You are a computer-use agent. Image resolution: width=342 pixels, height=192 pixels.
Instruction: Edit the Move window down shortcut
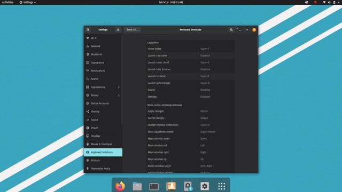coord(190,139)
